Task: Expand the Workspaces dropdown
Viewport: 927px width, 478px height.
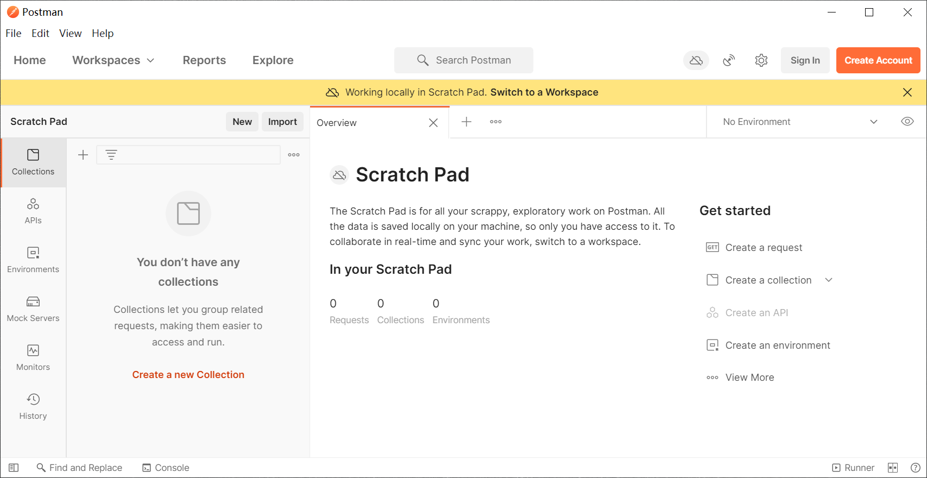Action: pyautogui.click(x=113, y=60)
